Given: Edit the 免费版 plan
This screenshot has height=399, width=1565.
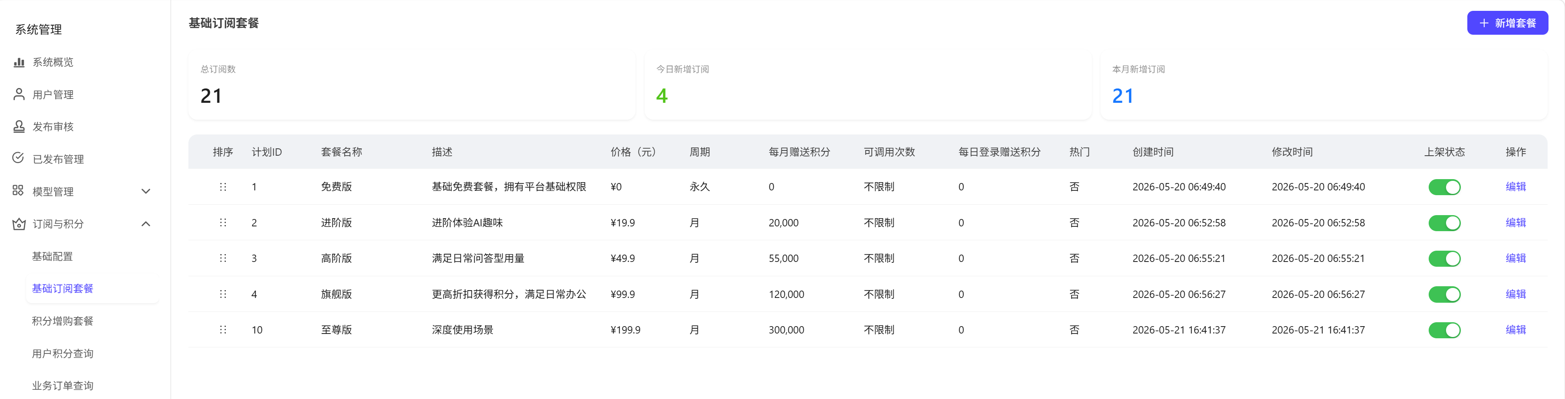Looking at the screenshot, I should (x=1515, y=186).
